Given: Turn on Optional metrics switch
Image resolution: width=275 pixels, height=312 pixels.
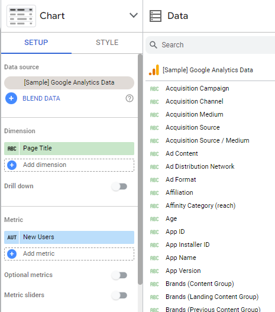Looking at the screenshot, I should (119, 275).
